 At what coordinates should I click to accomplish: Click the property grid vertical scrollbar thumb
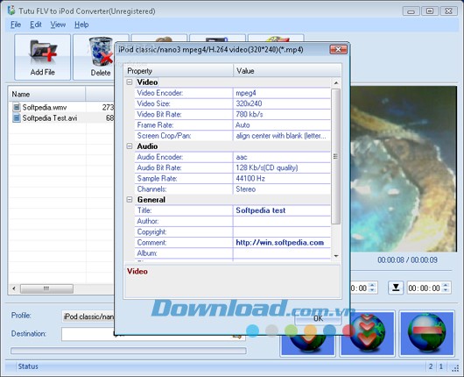click(335, 156)
